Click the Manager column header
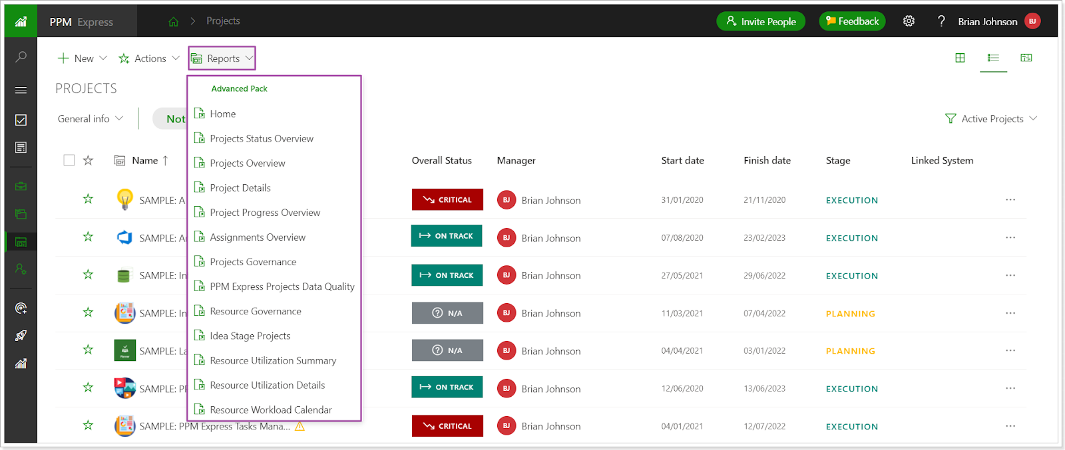This screenshot has height=450, width=1065. point(516,160)
